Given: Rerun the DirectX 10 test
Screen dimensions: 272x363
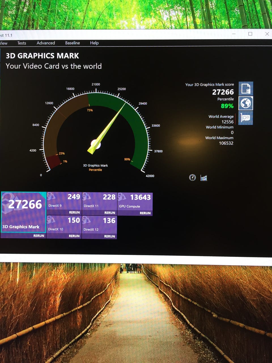Looking at the screenshot, I should (x=74, y=236).
